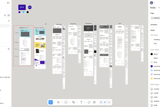Select the Content / 28 frame label
The width and height of the screenshot is (160, 107).
24,51
